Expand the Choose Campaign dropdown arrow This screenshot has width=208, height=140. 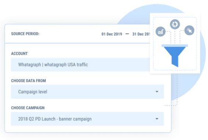157,119
